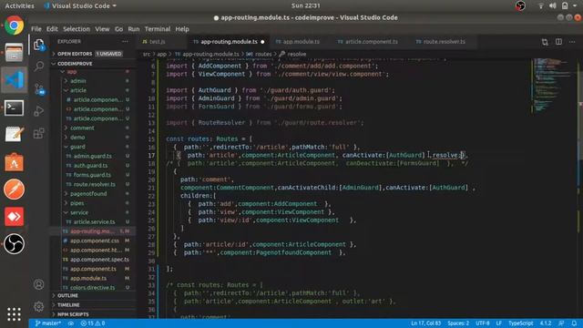Open the File menu
583x328 pixels.
pyautogui.click(x=36, y=29)
